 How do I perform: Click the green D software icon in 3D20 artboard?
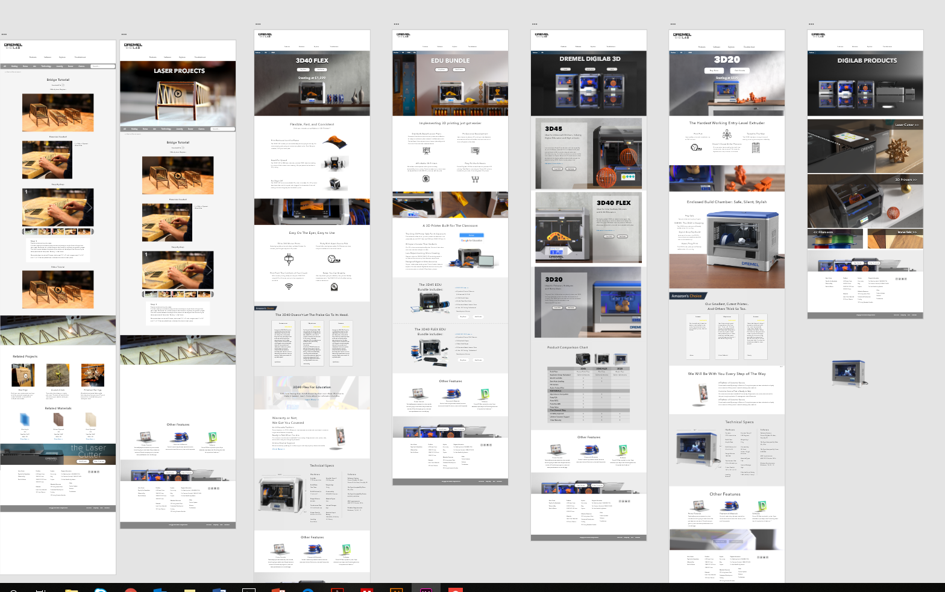point(762,506)
